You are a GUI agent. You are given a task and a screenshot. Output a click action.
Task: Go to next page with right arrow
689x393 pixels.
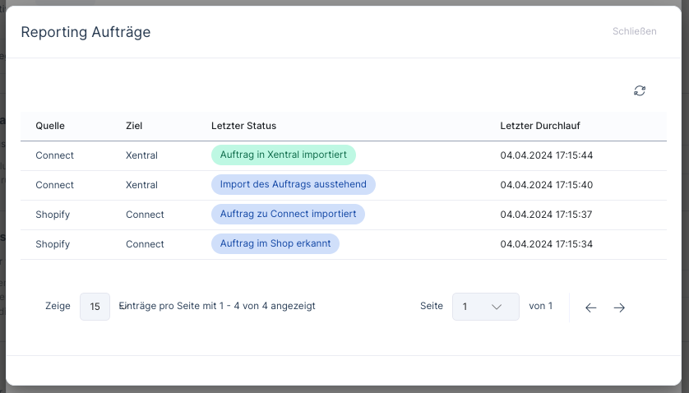619,307
